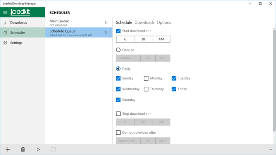
Task: Select the Once at radio button
Action: pos(118,50)
